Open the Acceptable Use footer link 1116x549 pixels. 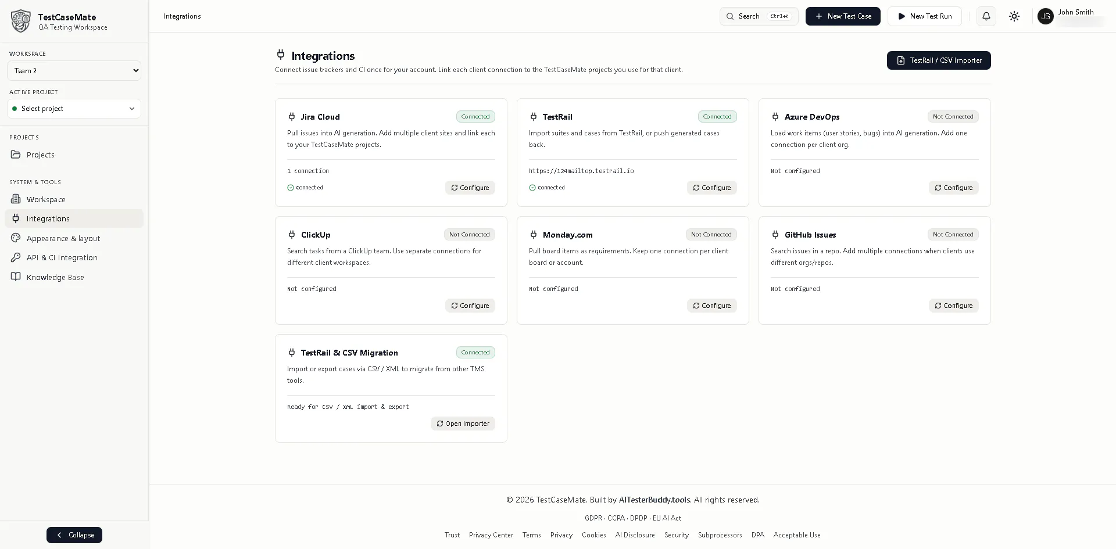pos(797,535)
